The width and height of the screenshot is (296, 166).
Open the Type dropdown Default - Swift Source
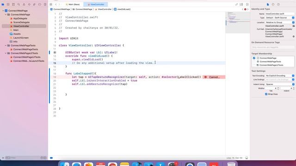tap(280, 18)
